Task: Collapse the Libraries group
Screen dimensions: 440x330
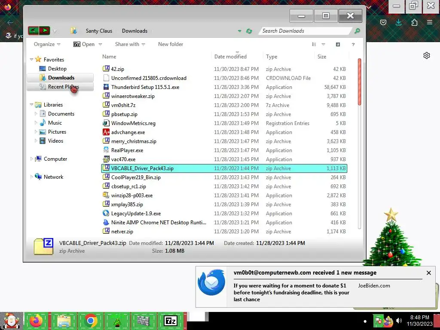Action: coord(31,105)
